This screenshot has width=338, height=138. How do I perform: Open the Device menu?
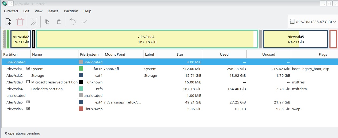coord(53,11)
